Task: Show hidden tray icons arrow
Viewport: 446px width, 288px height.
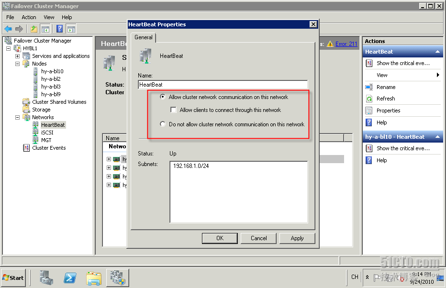Action: pyautogui.click(x=367, y=277)
